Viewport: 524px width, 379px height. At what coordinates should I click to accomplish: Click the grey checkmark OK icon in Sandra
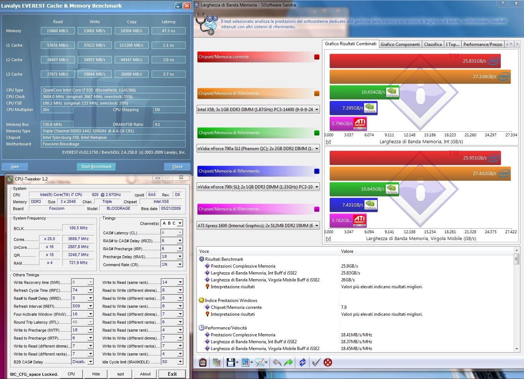coord(316,362)
